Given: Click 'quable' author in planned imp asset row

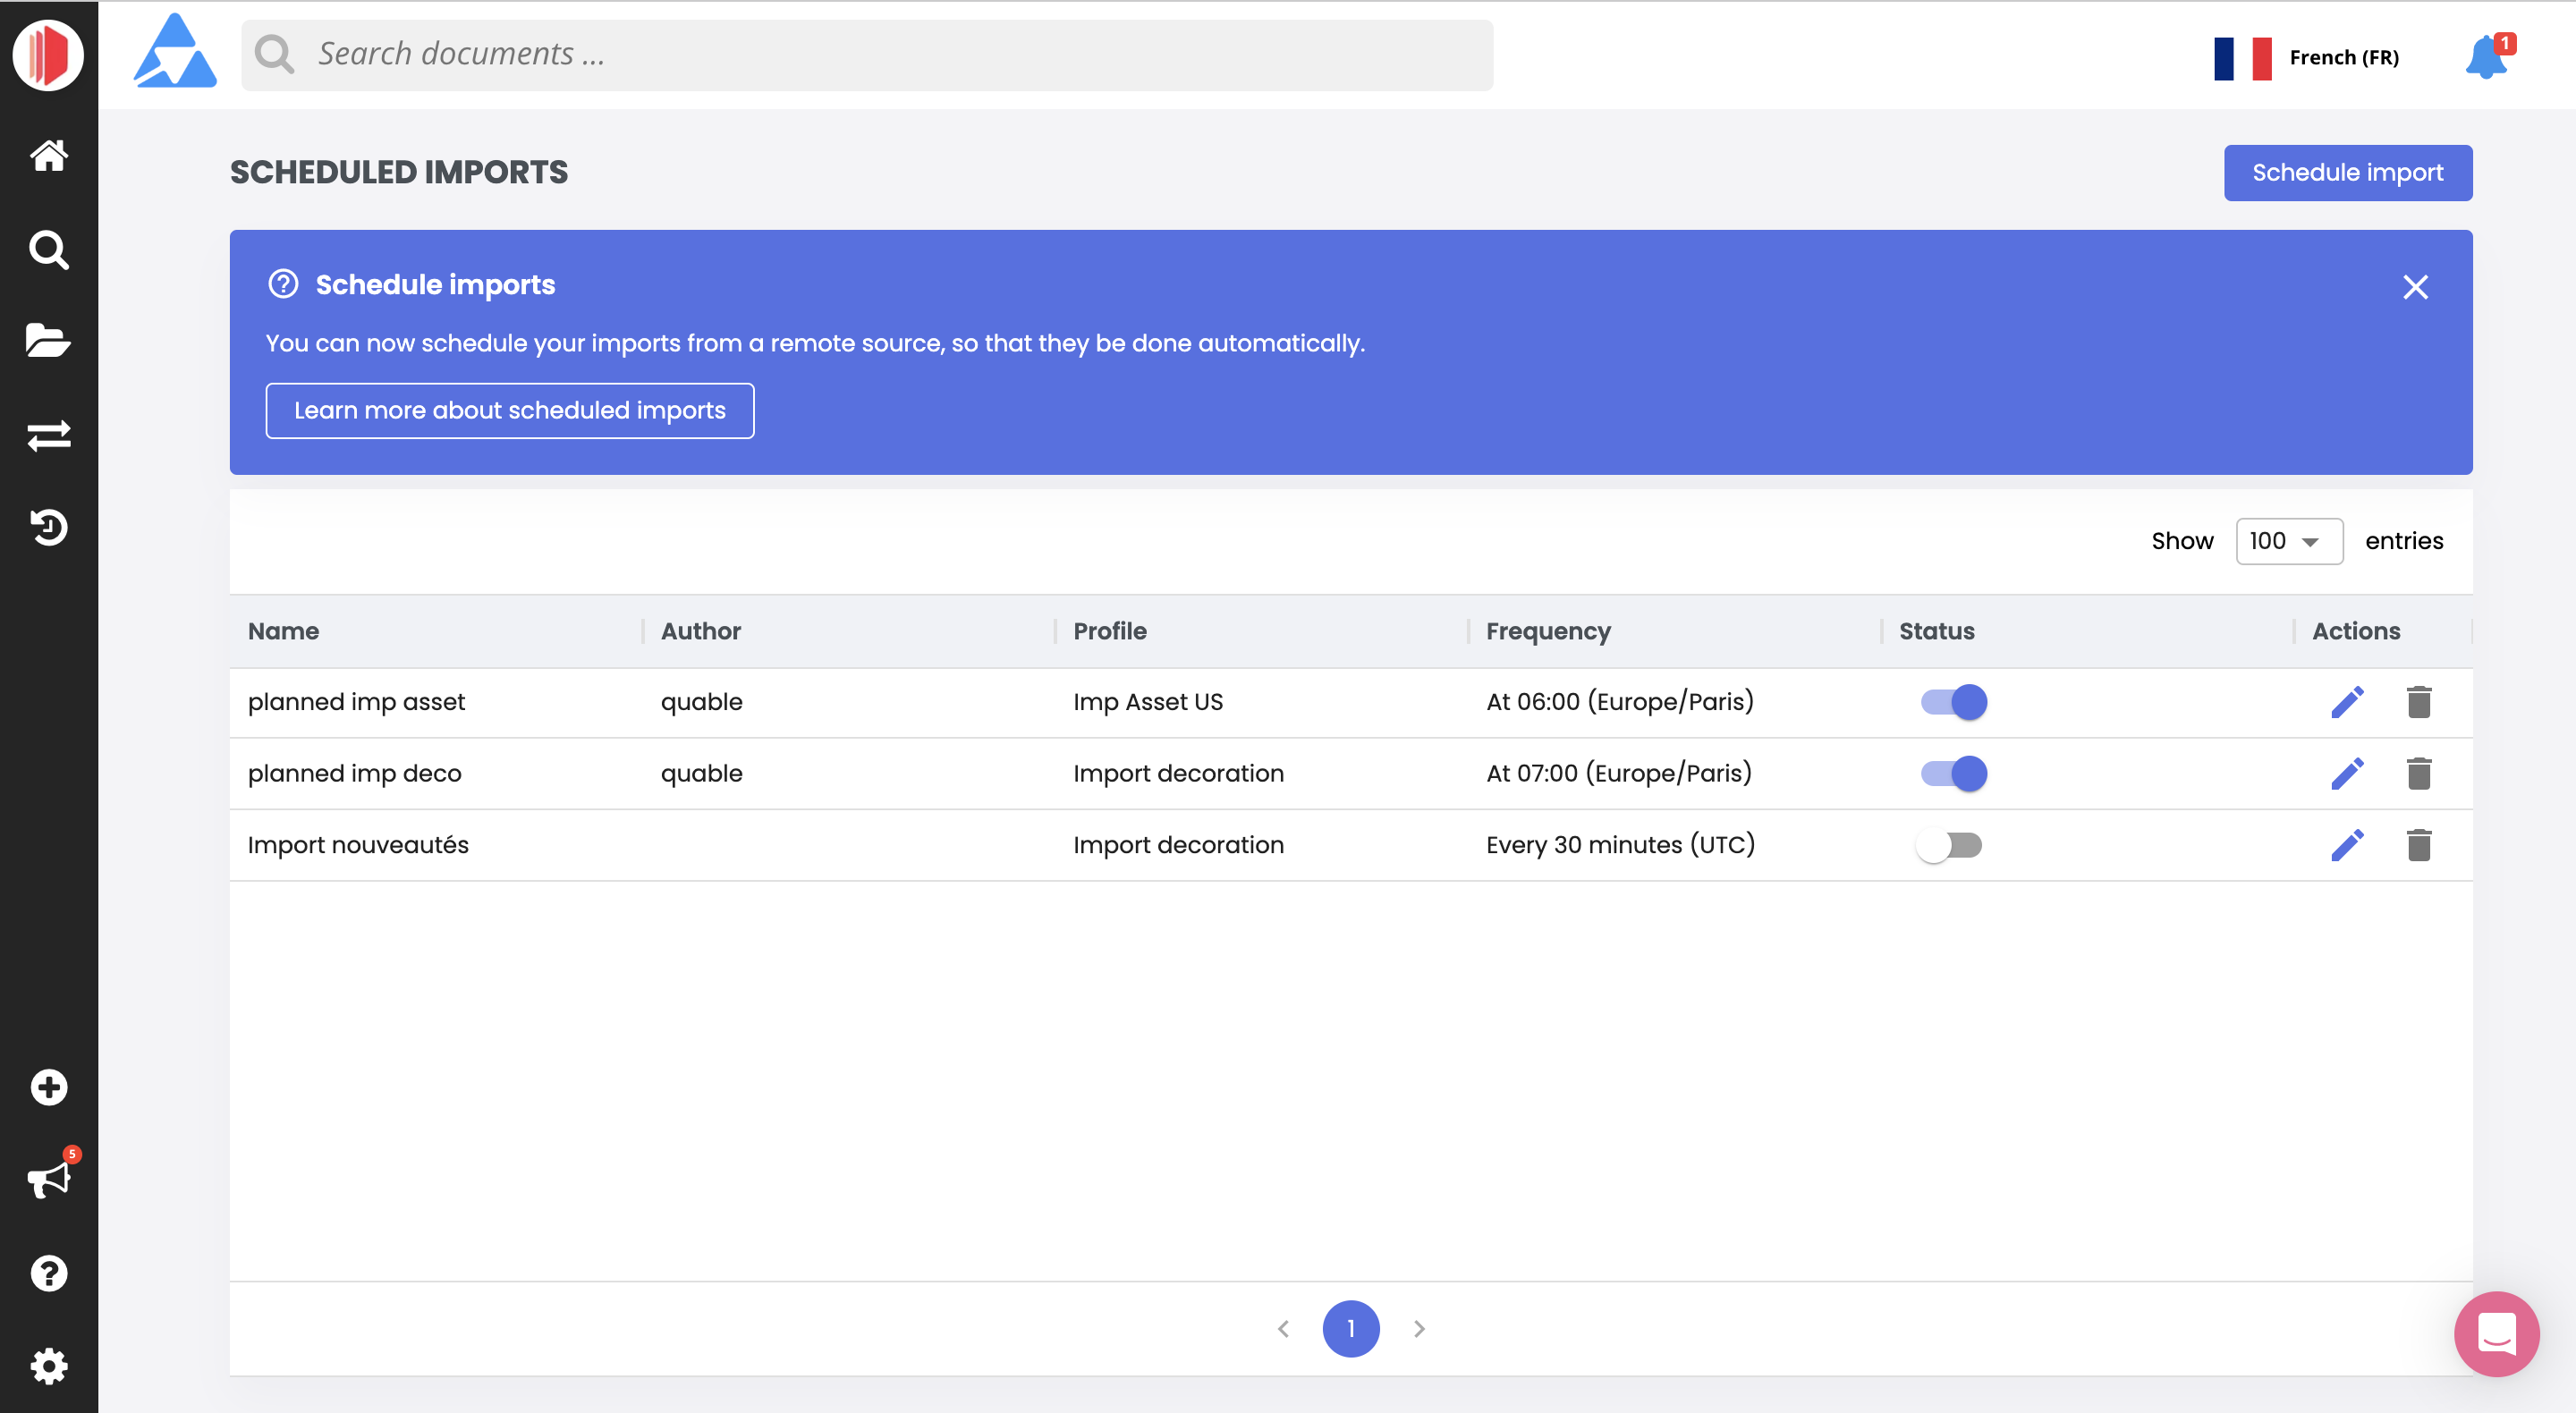Looking at the screenshot, I should tap(701, 702).
